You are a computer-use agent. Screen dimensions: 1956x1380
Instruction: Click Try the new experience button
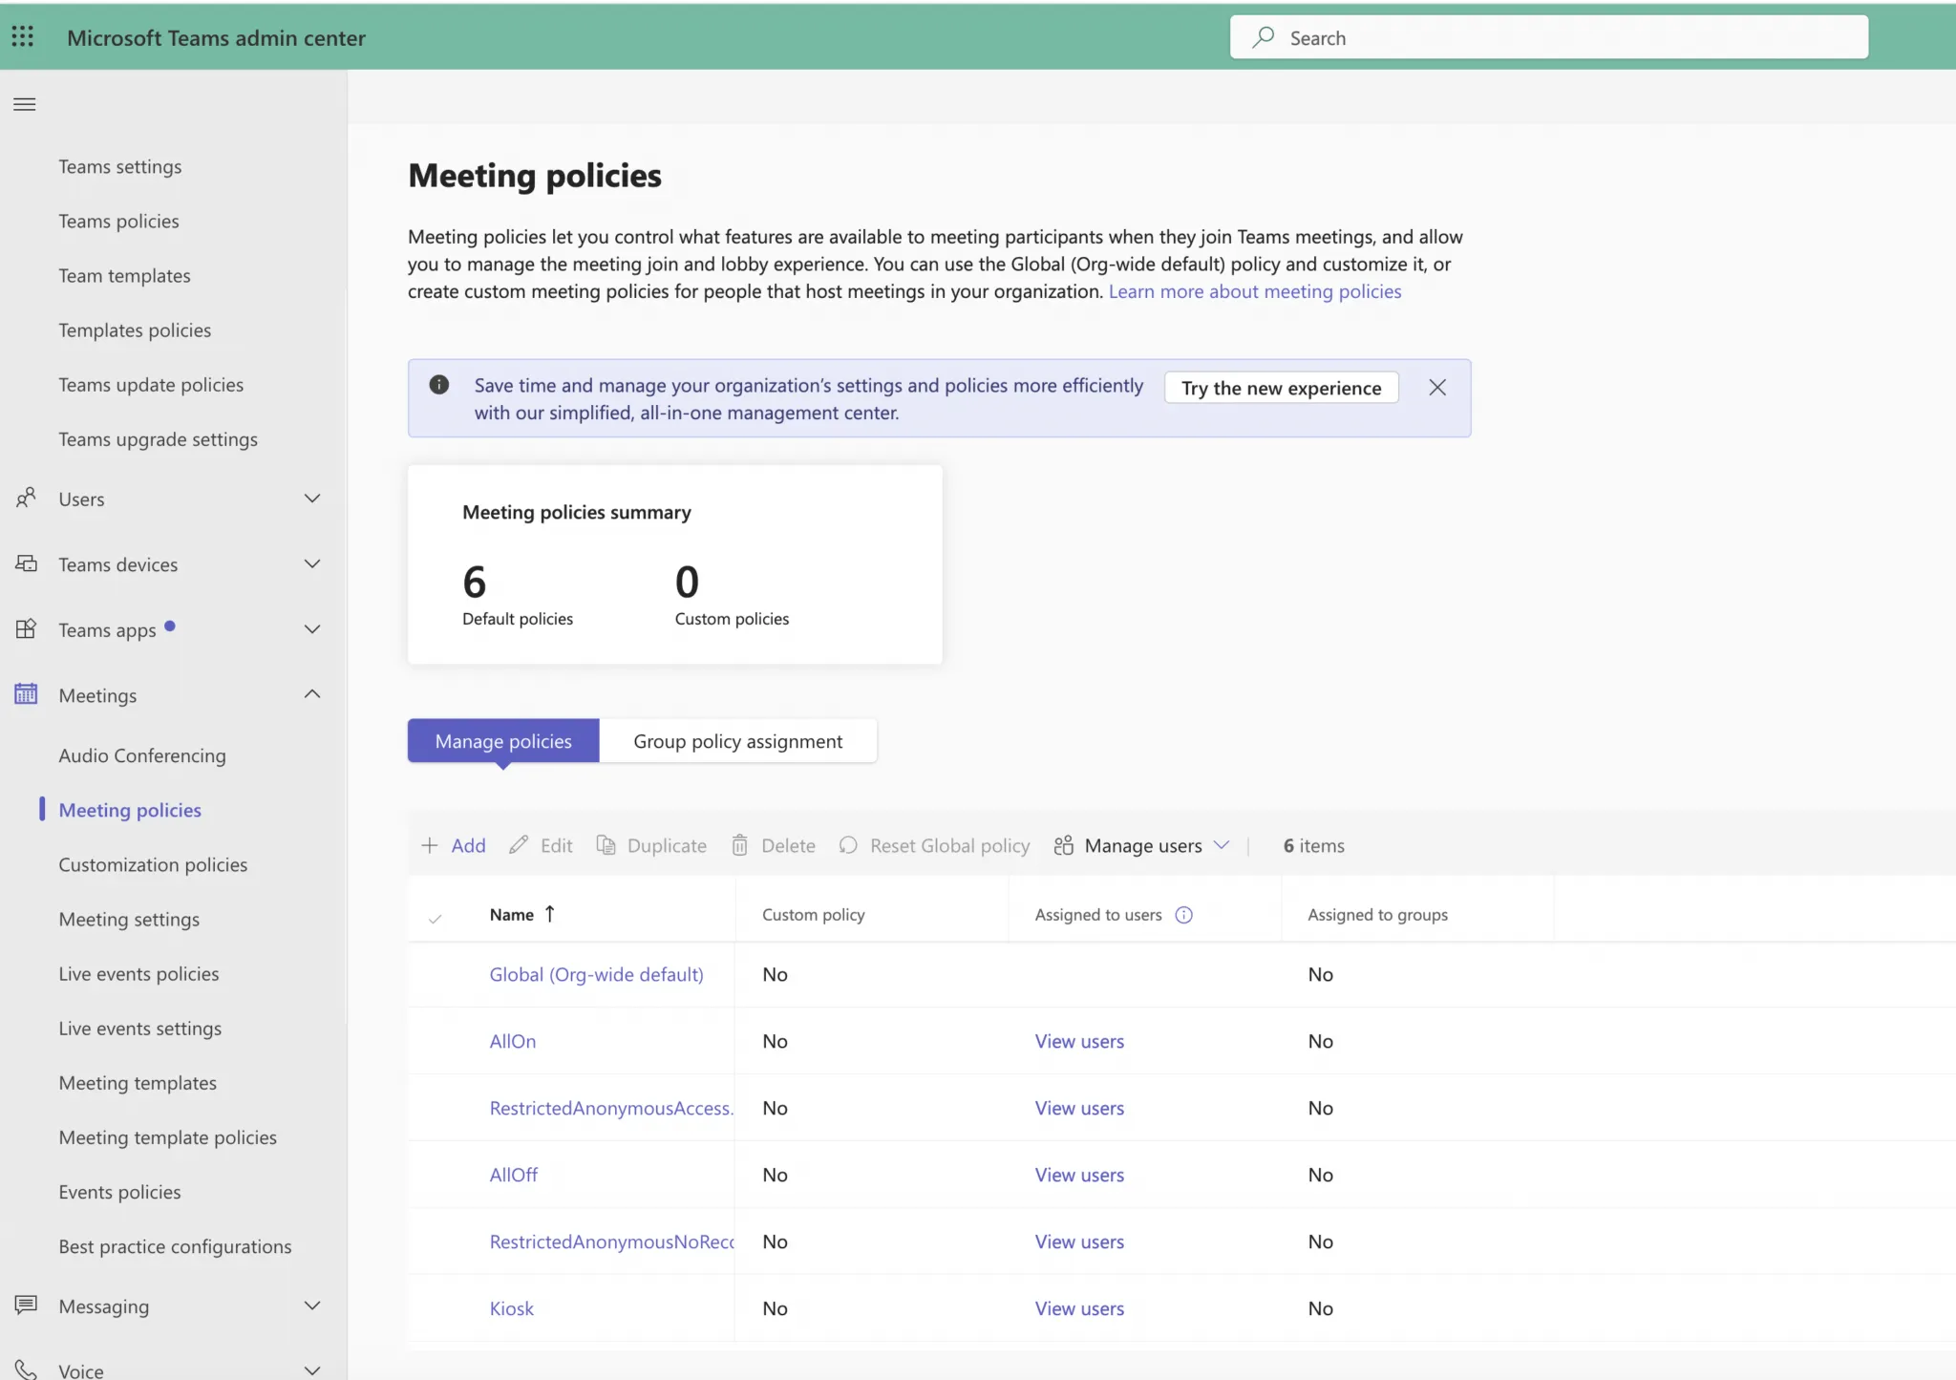1282,388
